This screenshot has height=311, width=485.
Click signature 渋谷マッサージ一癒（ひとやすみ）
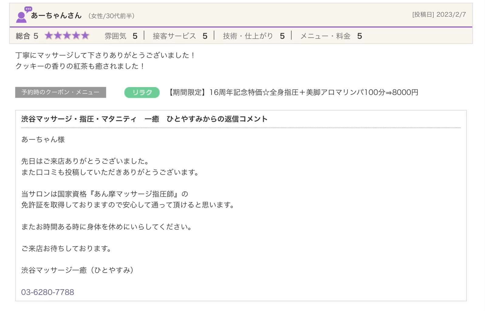[77, 270]
